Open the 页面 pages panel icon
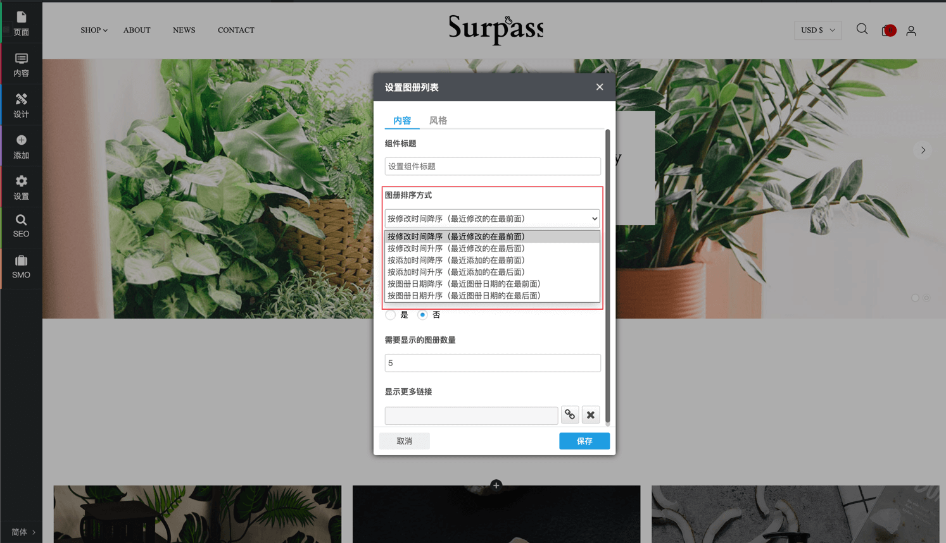Image resolution: width=946 pixels, height=543 pixels. [x=21, y=23]
